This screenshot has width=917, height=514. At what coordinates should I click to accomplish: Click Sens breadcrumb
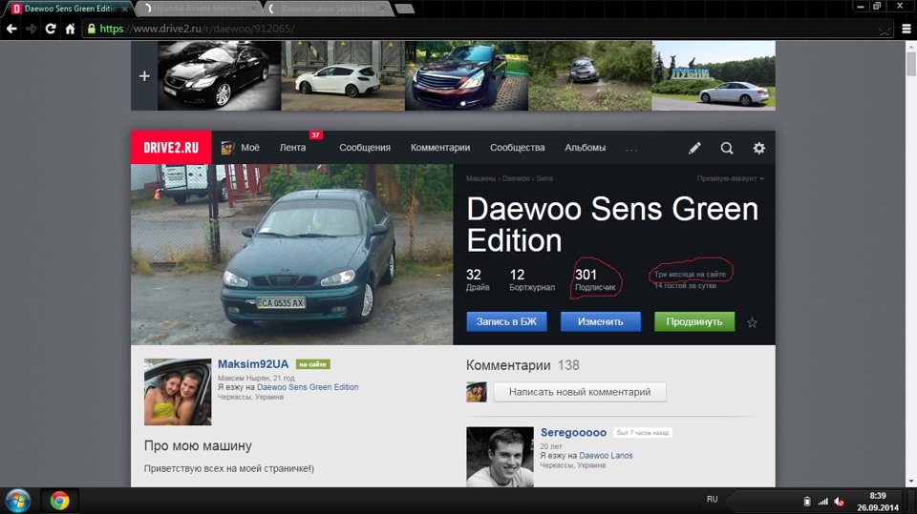tap(544, 178)
